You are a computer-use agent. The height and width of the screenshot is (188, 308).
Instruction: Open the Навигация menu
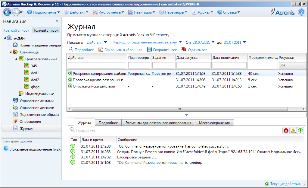(x=142, y=12)
